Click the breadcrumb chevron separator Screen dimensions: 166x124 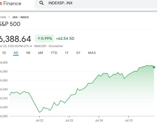tap(9, 17)
